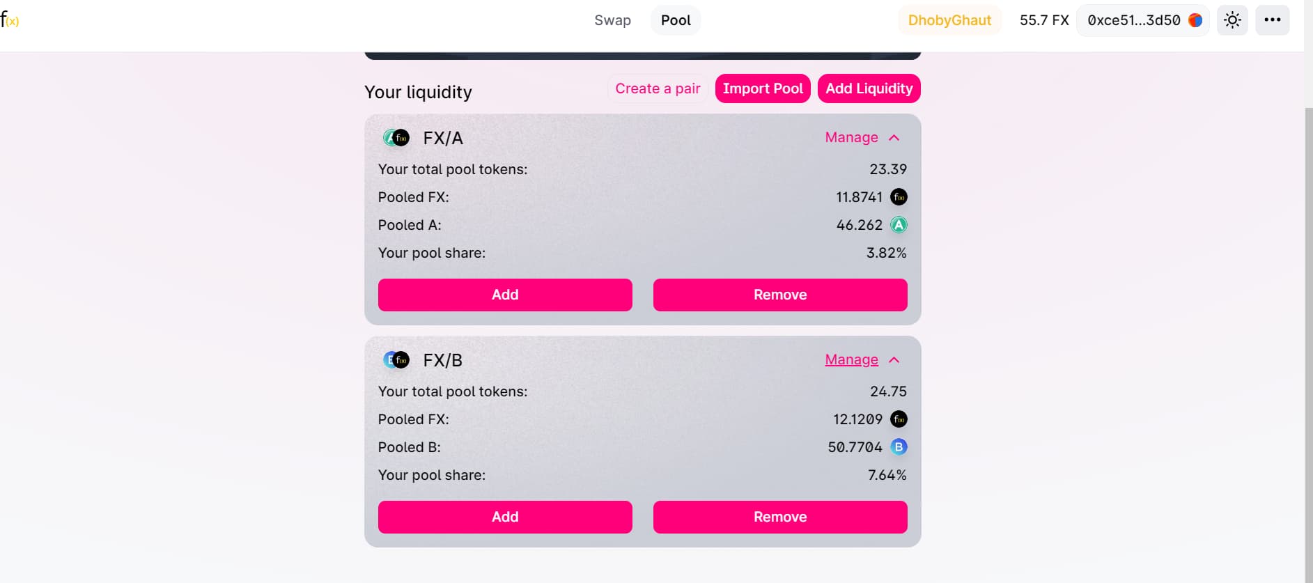This screenshot has width=1313, height=583.
Task: Click the Manage link on FX/B pool
Action: pos(851,359)
